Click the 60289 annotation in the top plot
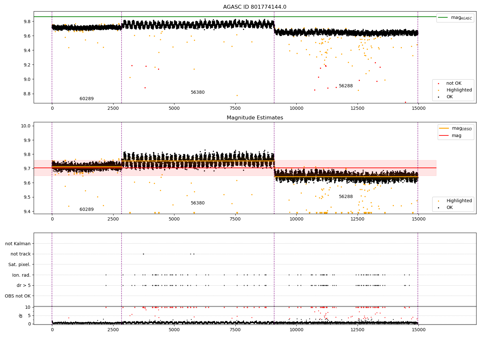This screenshot has height=337, width=481. pyautogui.click(x=87, y=99)
